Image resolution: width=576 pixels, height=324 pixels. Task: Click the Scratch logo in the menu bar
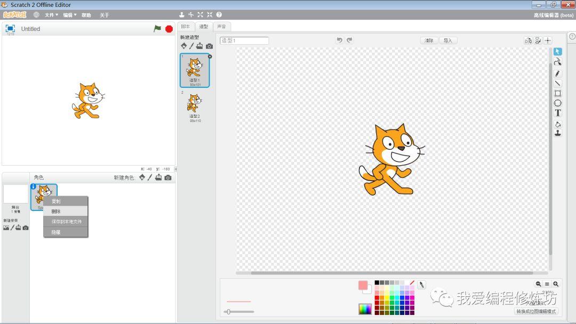(15, 15)
